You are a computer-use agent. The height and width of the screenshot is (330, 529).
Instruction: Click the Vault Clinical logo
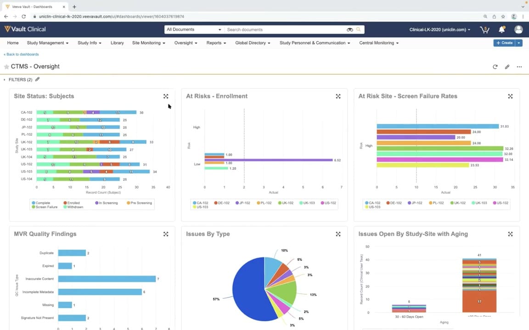tap(25, 29)
